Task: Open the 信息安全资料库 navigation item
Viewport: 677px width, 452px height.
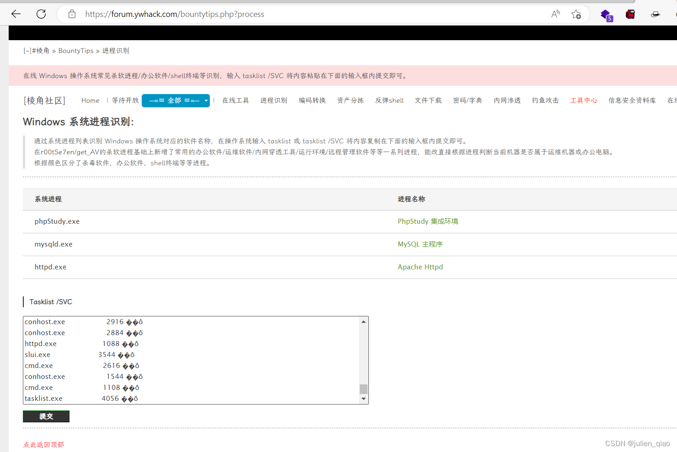Action: click(x=632, y=100)
